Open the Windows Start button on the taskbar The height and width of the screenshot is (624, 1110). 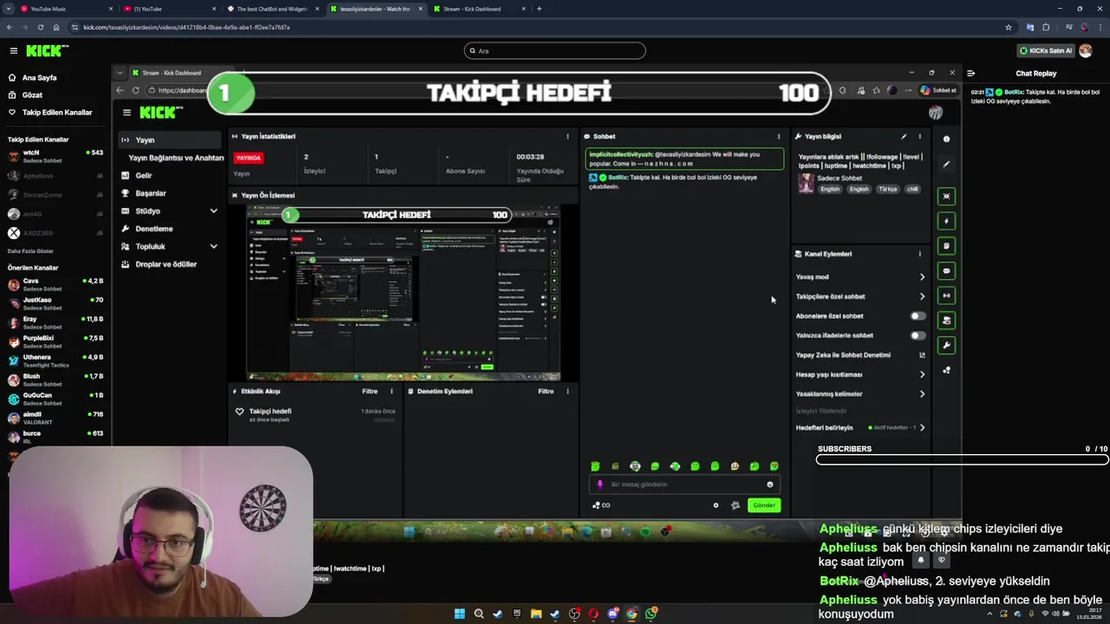tap(460, 614)
